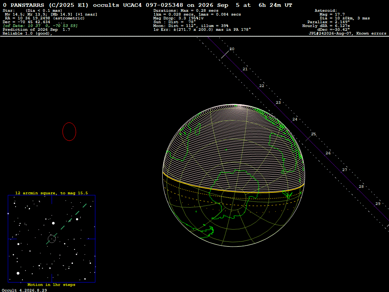Click minute marker 23 on the track
Image resolution: width=389 pixels, height=292 pixels.
278,103
